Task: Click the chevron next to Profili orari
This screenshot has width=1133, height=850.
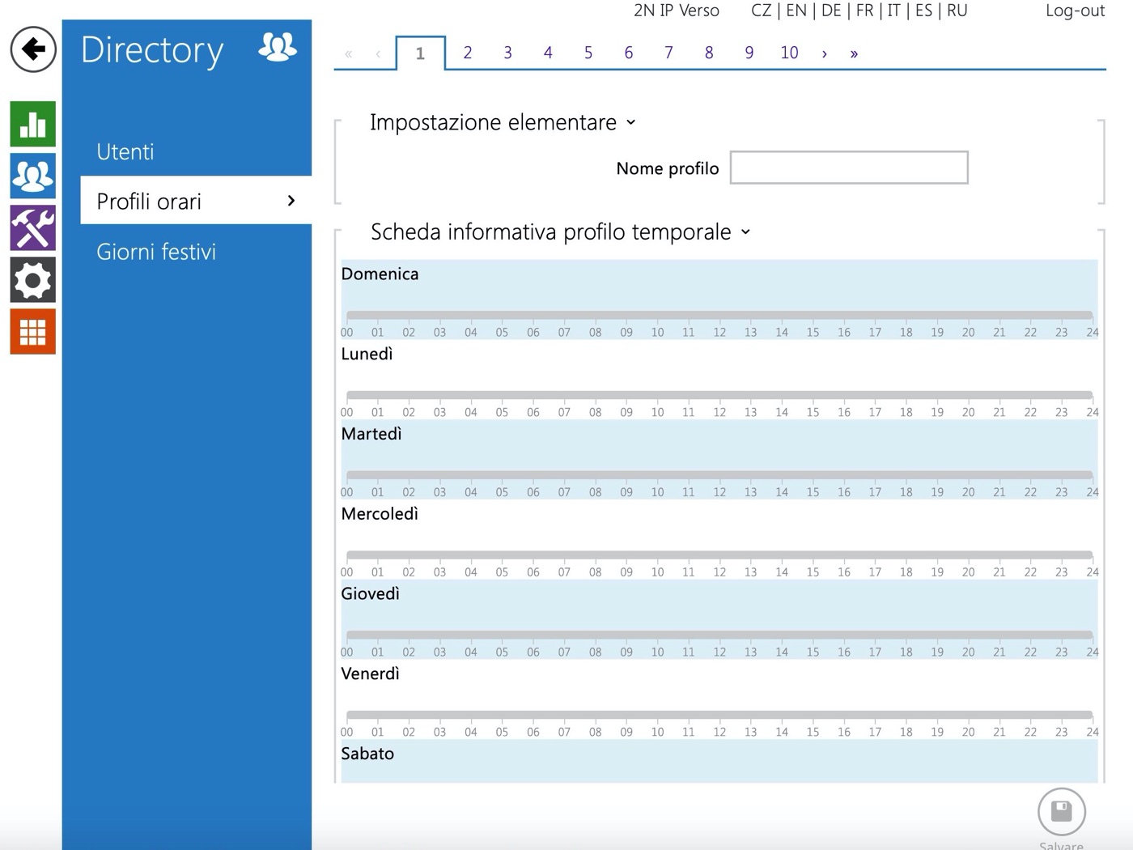Action: pos(291,201)
